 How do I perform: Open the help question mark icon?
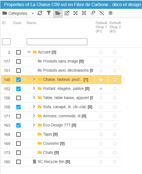pyautogui.click(x=110, y=13)
